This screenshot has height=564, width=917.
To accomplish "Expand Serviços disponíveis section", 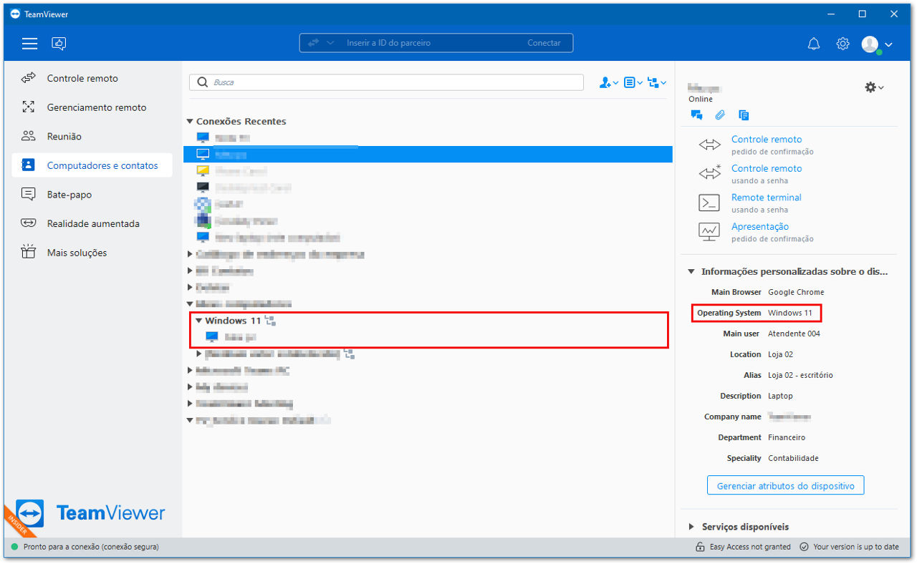I will click(x=691, y=527).
